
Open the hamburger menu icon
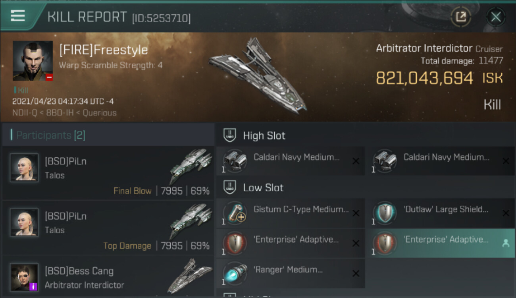point(18,16)
